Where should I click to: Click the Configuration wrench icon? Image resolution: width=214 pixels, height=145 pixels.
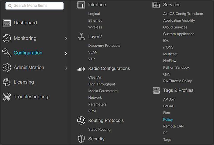click(x=7, y=53)
